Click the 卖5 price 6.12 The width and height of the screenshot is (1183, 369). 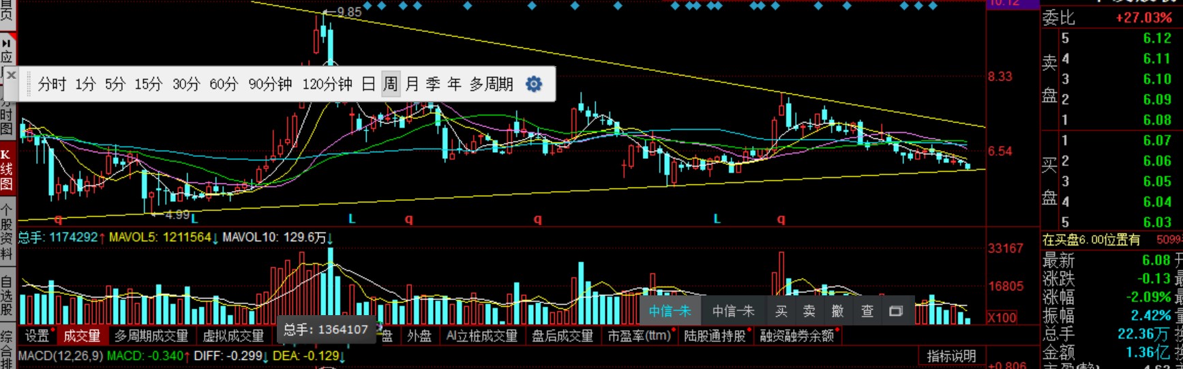1157,38
